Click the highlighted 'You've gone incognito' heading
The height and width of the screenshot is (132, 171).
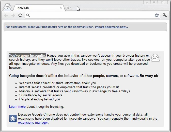[x=27, y=55]
